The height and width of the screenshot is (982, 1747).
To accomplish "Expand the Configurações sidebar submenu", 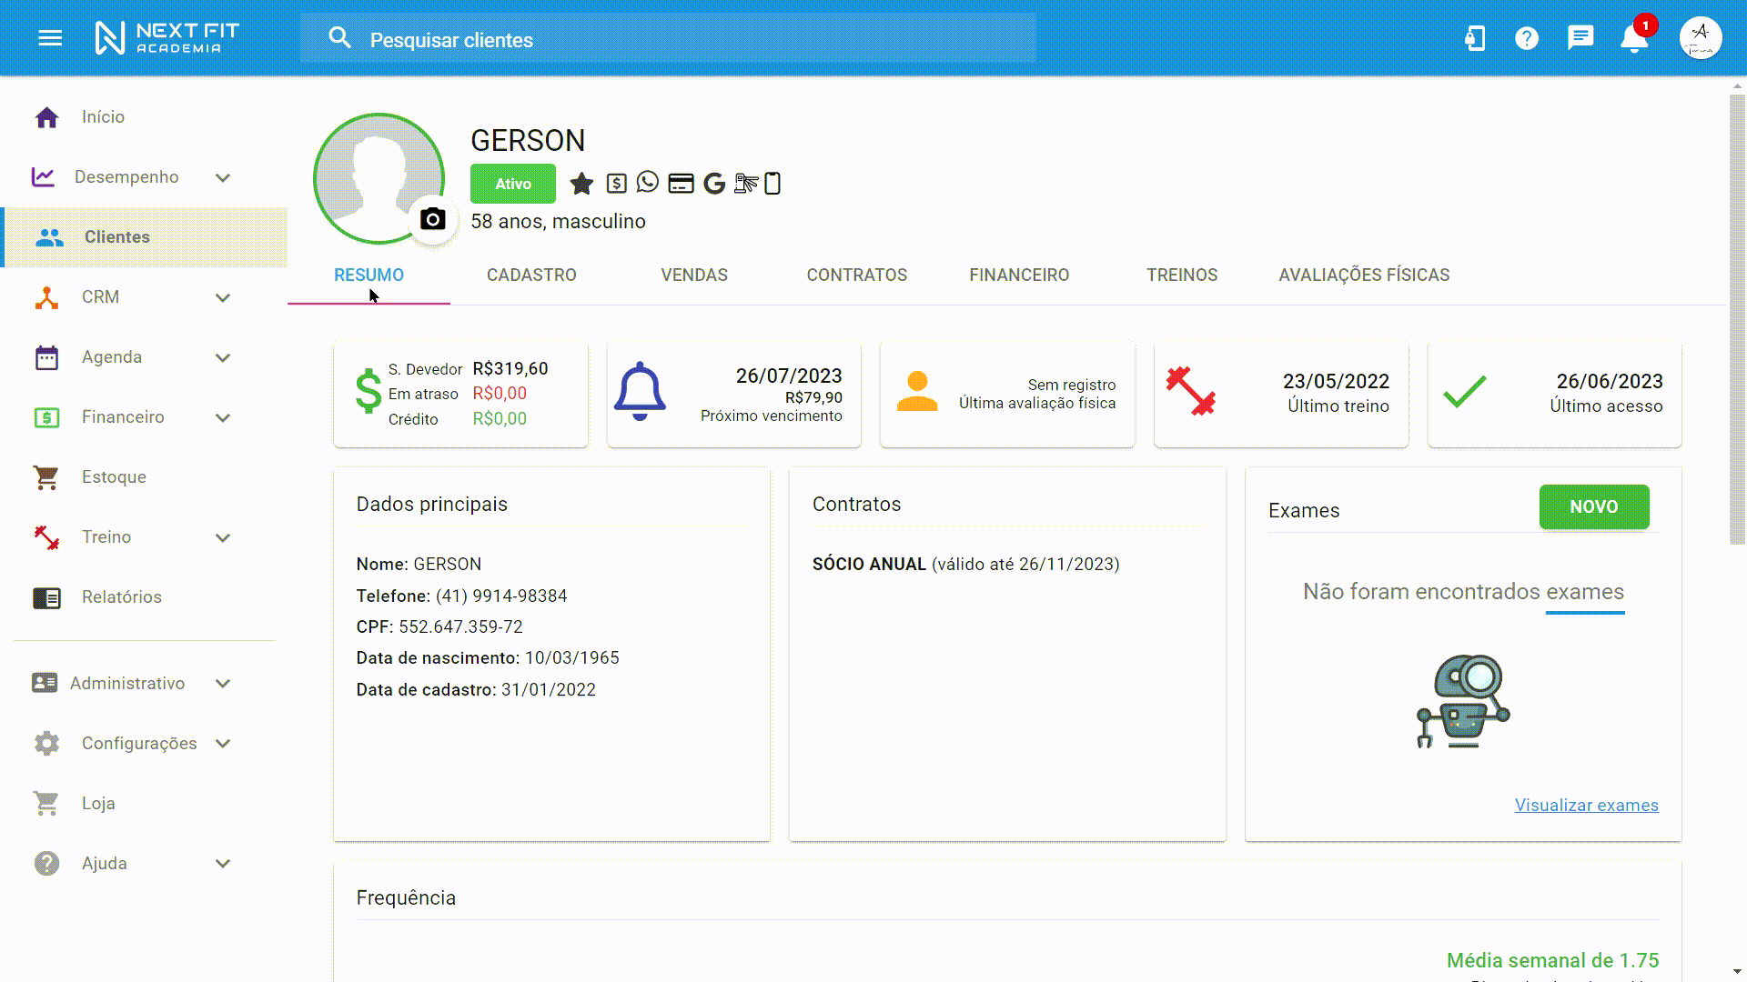I will click(223, 744).
